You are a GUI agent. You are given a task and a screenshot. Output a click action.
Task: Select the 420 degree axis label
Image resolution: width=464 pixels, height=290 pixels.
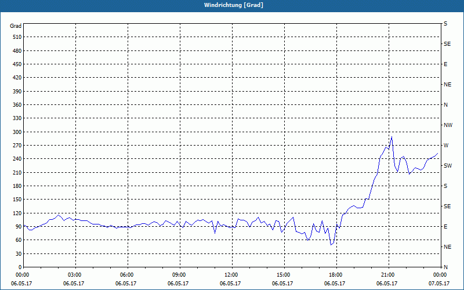(x=17, y=78)
